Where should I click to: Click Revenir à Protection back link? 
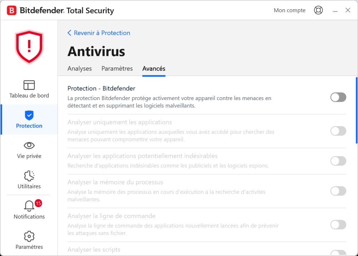(99, 33)
